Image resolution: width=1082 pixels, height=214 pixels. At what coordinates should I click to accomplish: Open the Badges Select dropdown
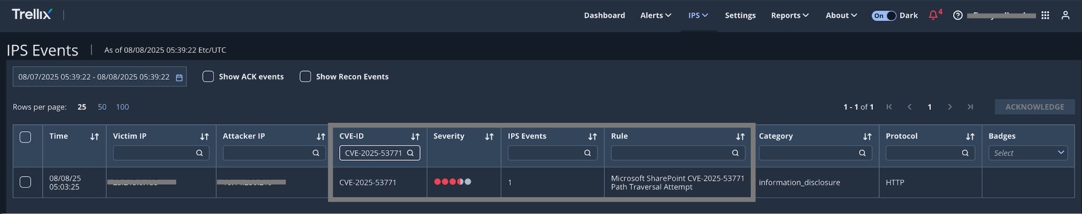(1028, 153)
